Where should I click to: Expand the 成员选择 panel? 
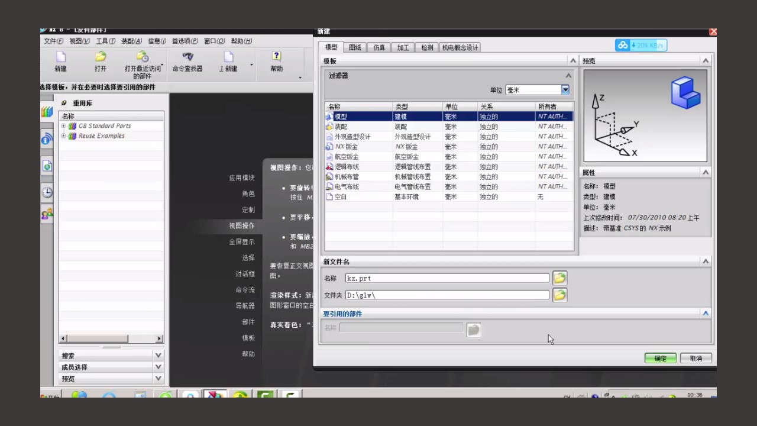[158, 367]
